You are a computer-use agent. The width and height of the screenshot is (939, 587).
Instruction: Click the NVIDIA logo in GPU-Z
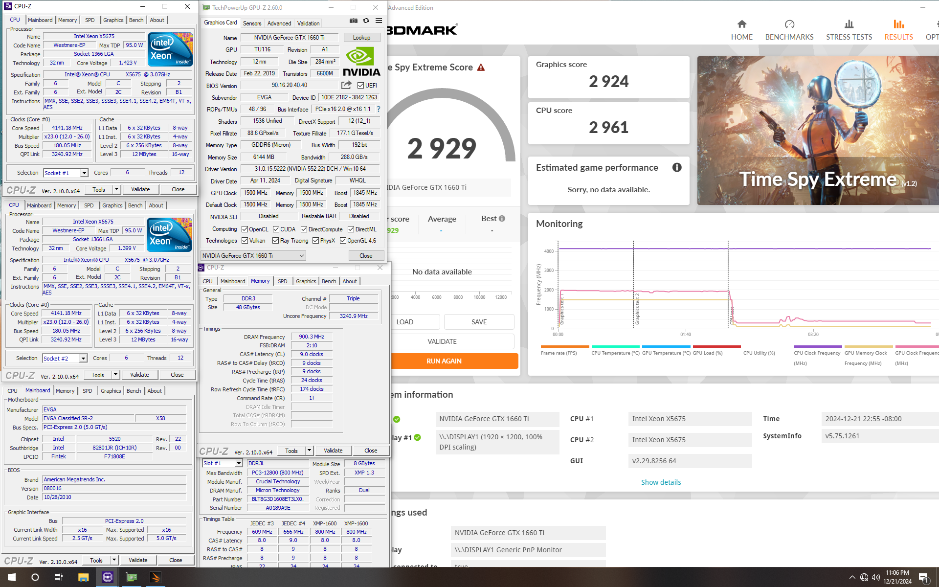[x=361, y=62]
